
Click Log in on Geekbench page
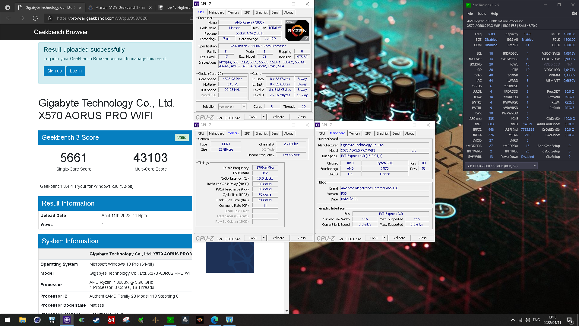click(x=76, y=71)
